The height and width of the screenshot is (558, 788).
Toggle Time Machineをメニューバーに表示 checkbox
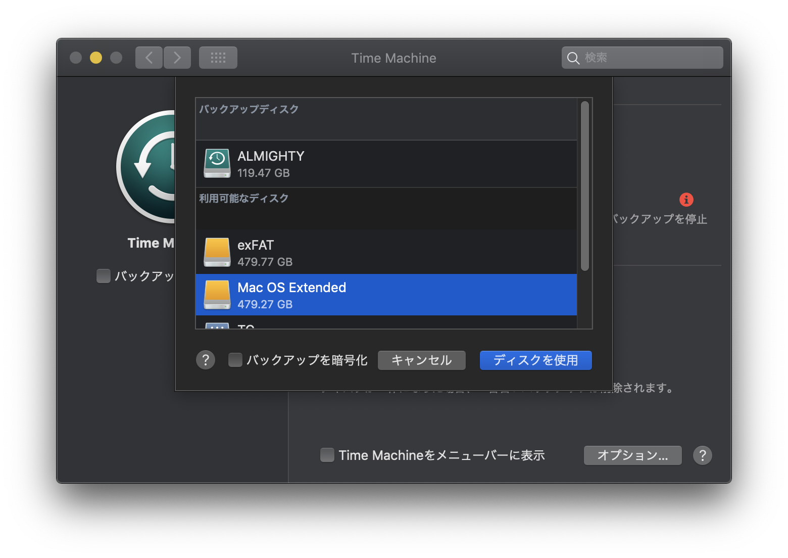tap(327, 455)
